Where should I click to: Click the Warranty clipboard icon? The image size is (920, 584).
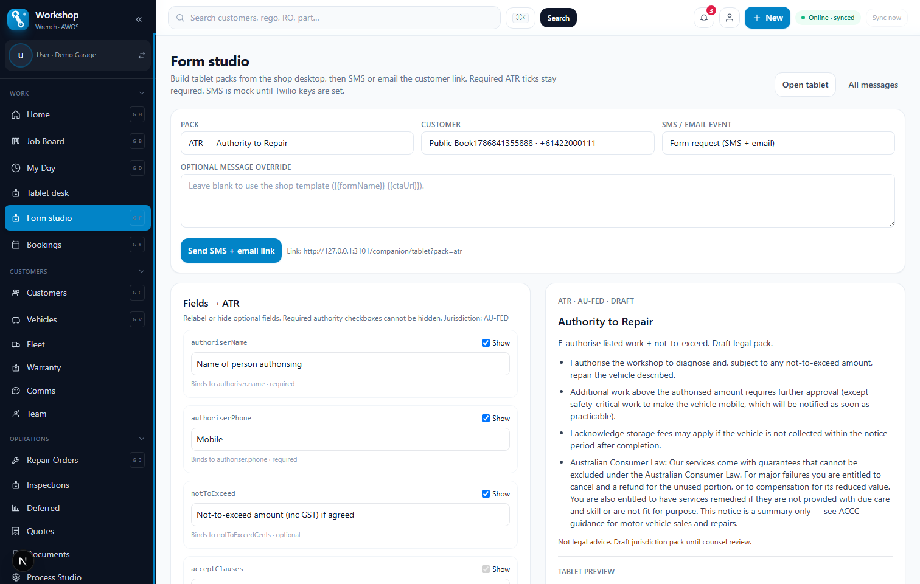pos(16,367)
